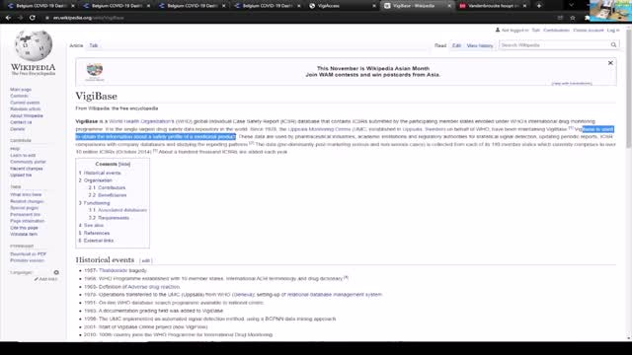632x355 pixels.
Task: Open the Contributions link at top
Action: point(556,31)
